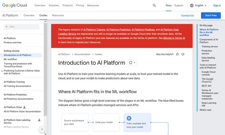Focus the sidebar Filter field

pos(21,27)
